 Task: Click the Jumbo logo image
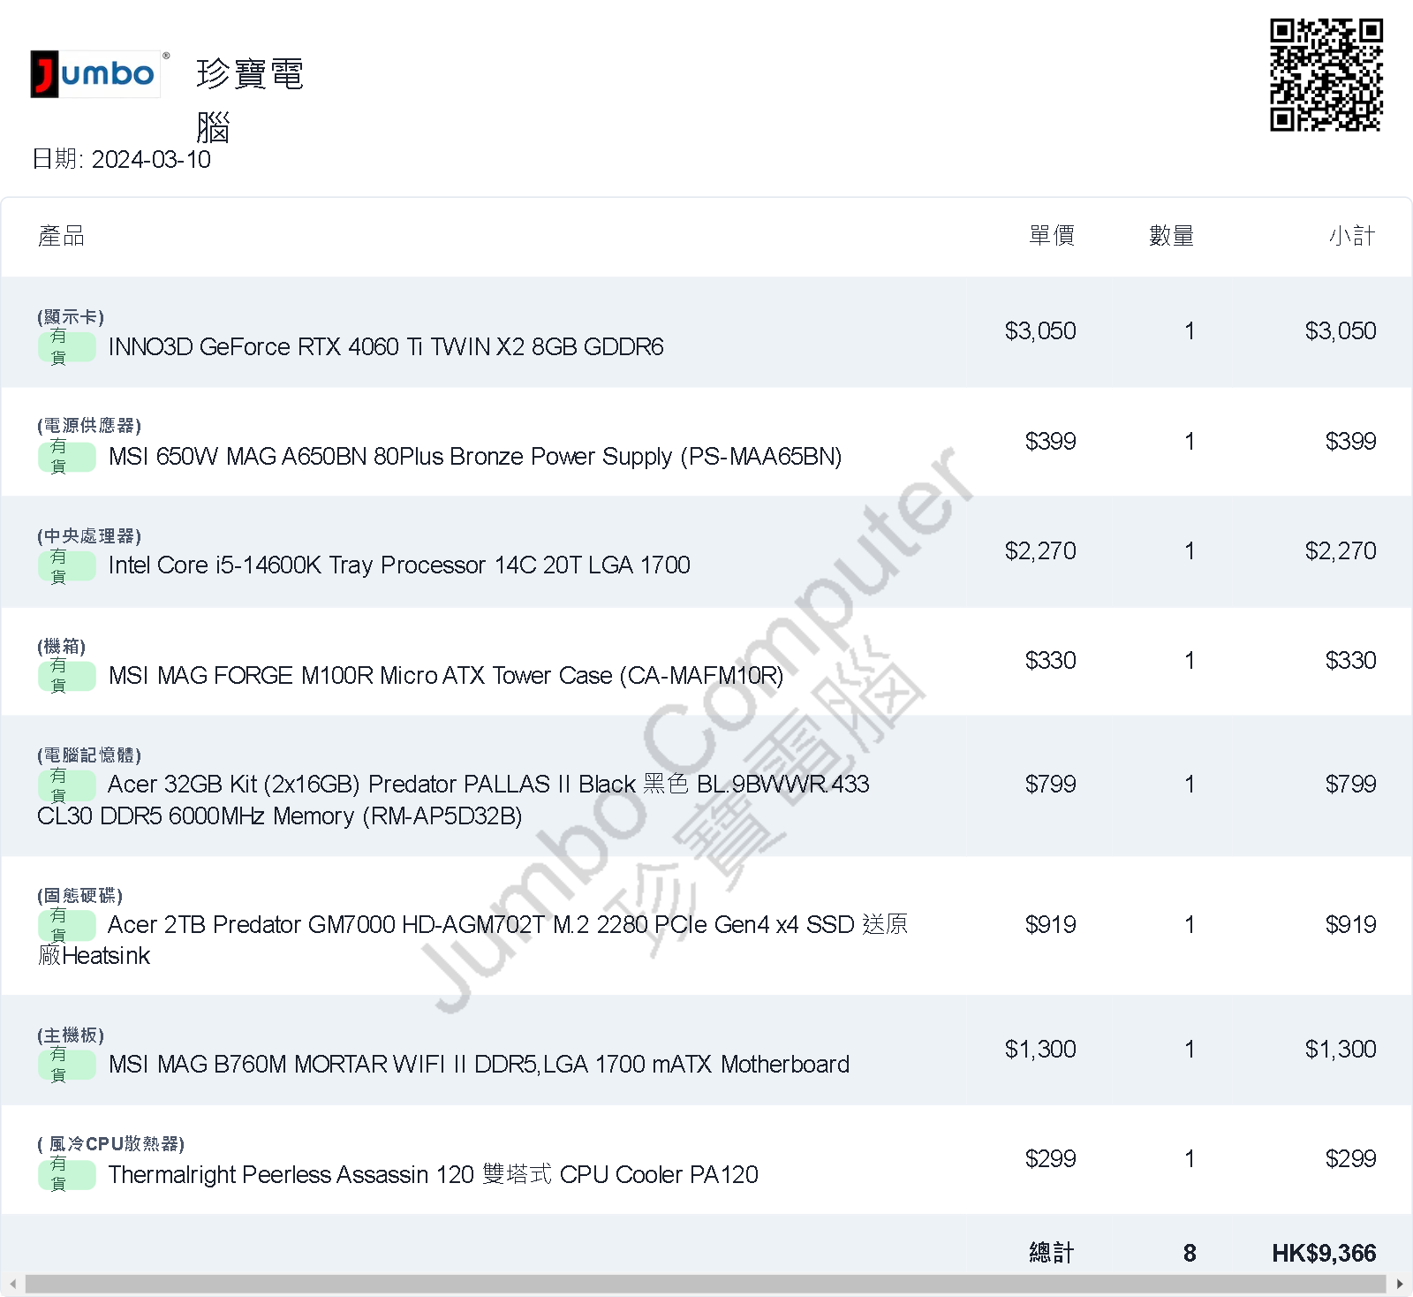95,73
